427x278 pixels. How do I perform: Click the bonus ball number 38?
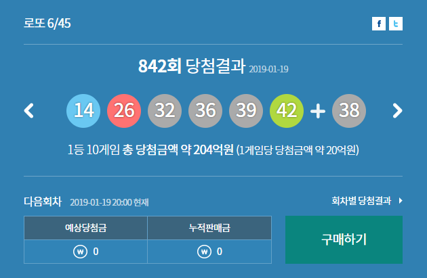click(349, 111)
